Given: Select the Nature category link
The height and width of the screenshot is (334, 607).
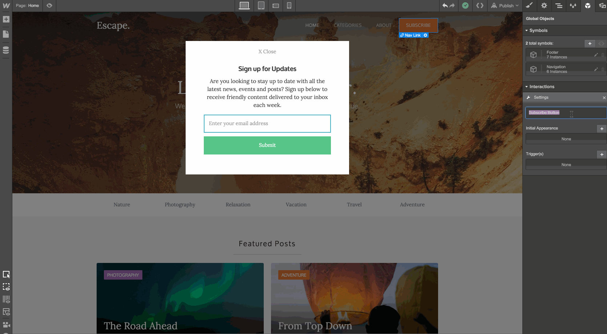Looking at the screenshot, I should (122, 205).
